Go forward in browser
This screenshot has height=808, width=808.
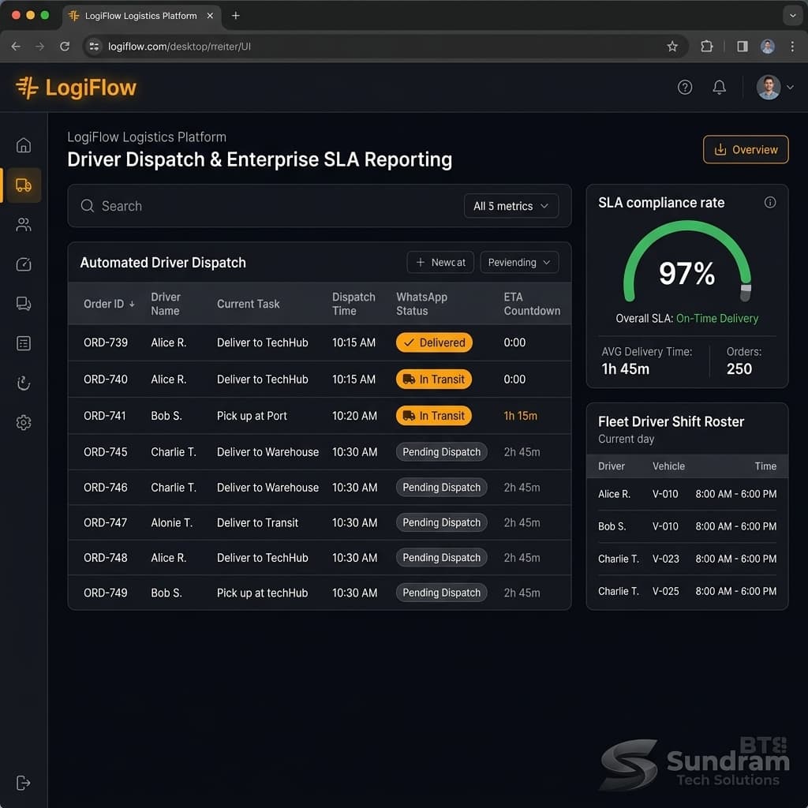[39, 47]
